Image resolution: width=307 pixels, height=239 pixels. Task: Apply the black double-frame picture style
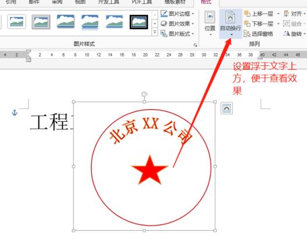pyautogui.click(x=139, y=22)
